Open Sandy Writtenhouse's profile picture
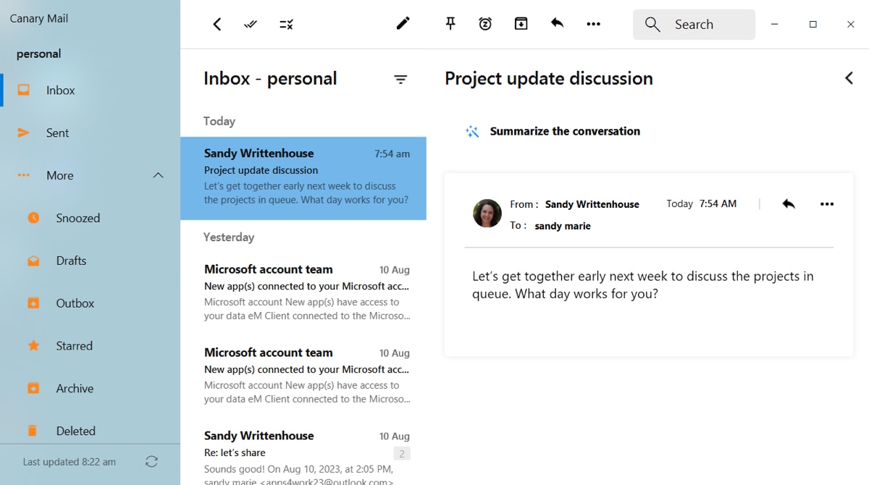The width and height of the screenshot is (869, 485). click(487, 214)
